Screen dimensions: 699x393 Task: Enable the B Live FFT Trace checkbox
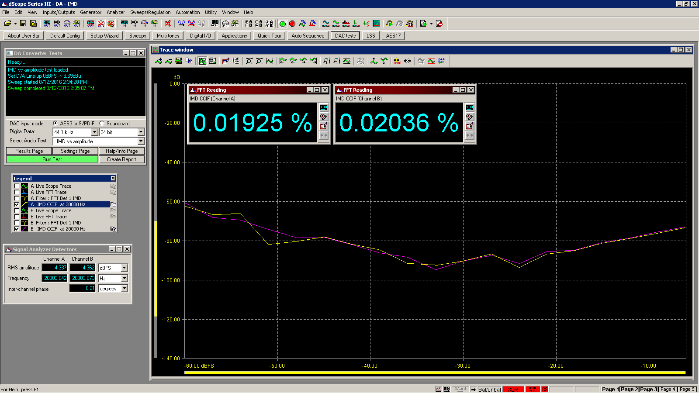(17, 217)
